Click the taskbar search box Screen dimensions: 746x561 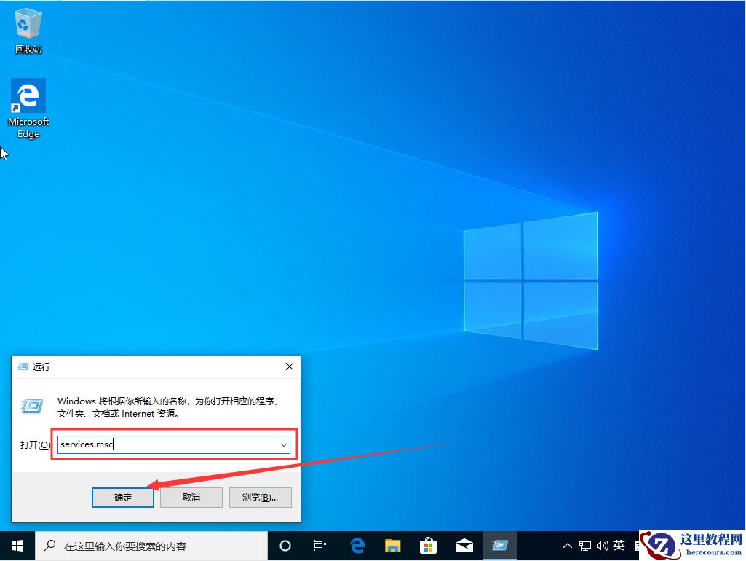(146, 545)
